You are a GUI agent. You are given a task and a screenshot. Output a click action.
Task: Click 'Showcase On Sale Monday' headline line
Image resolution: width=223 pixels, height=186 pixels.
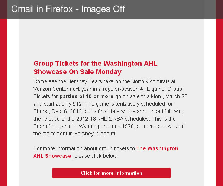tap(78, 71)
